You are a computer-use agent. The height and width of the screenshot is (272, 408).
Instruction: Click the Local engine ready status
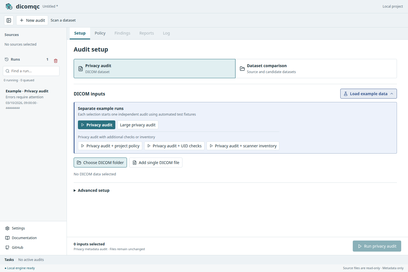[x=20, y=268]
